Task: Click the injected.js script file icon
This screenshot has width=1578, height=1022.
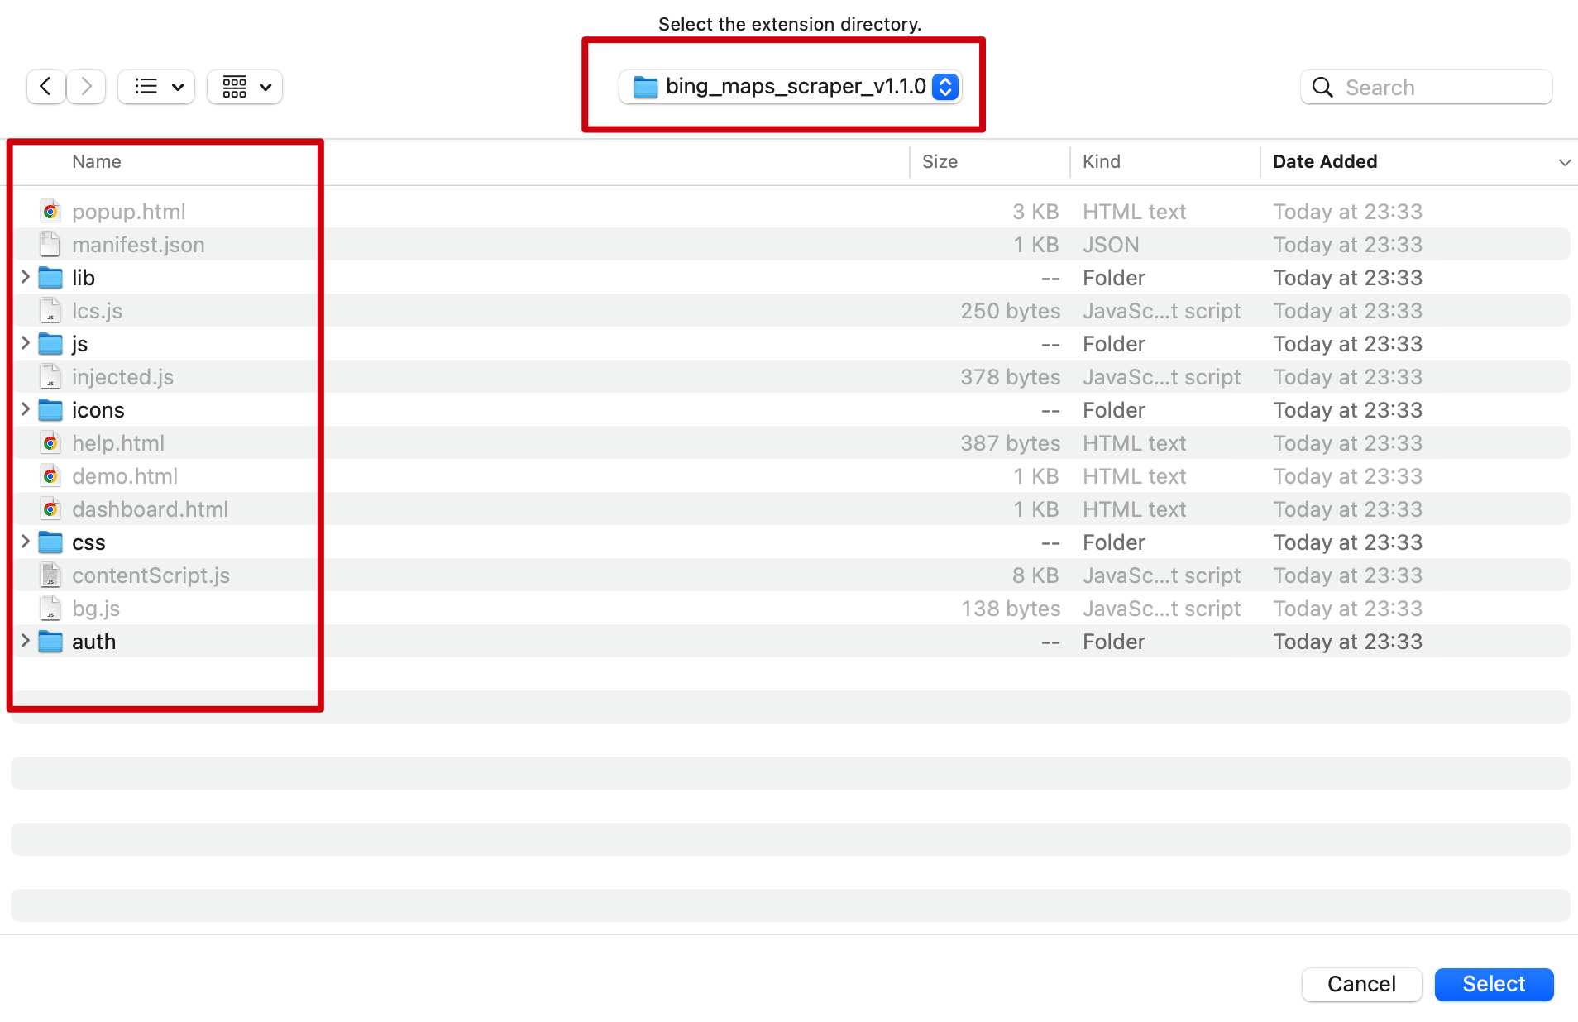Action: click(50, 377)
